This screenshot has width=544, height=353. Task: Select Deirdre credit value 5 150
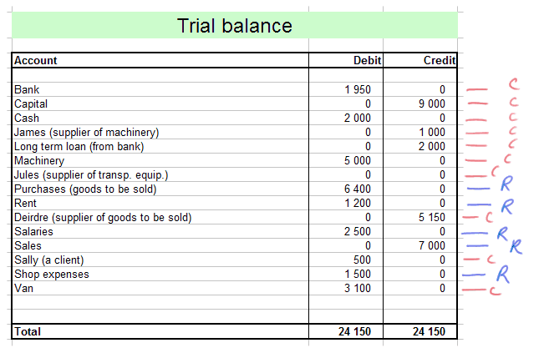pos(420,217)
